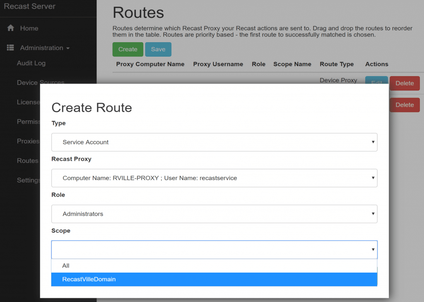Viewport: 424px width, 302px height.
Task: Click the list icon beside Administration
Action: click(x=11, y=48)
